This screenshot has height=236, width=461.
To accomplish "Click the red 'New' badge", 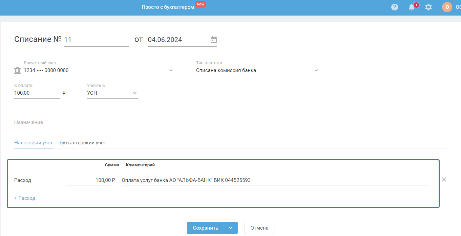I will pyautogui.click(x=201, y=4).
